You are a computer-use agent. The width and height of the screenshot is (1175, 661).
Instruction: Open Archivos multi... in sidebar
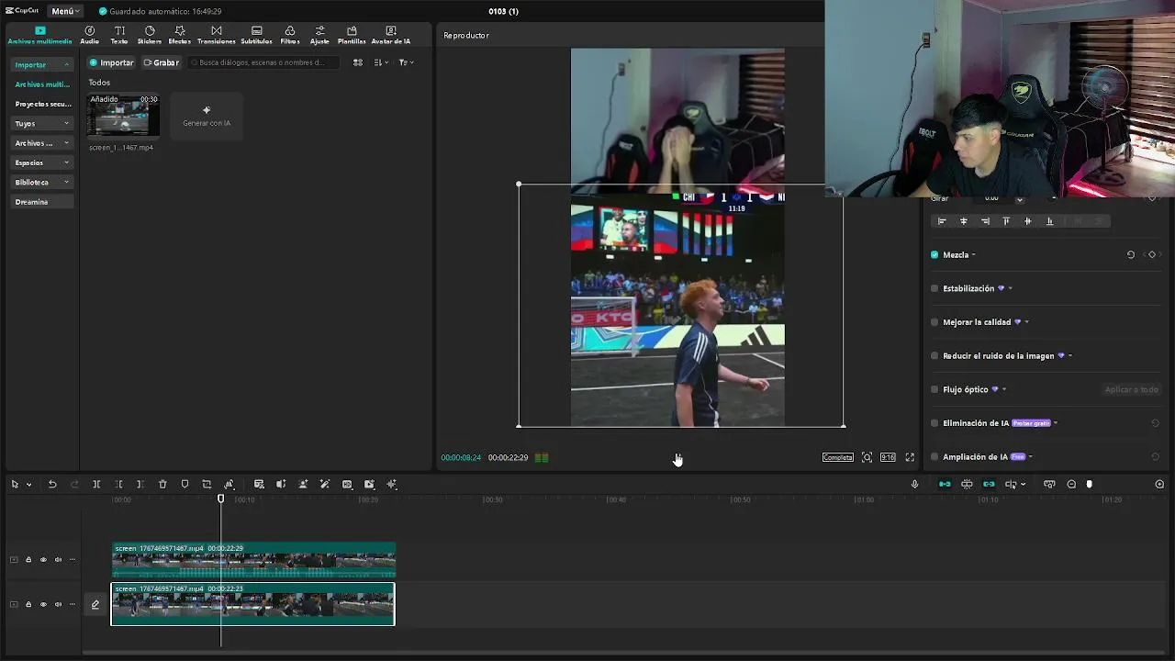point(42,84)
